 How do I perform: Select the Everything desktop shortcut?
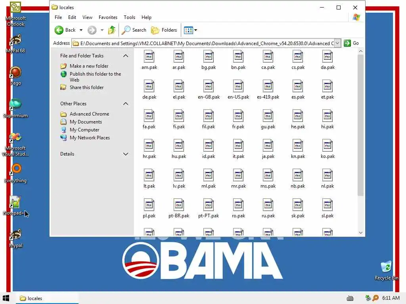tap(15, 173)
